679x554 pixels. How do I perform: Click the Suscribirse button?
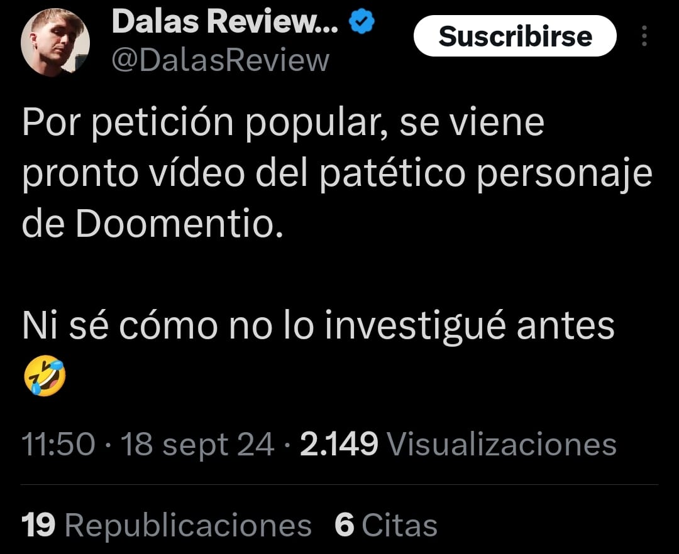point(515,36)
